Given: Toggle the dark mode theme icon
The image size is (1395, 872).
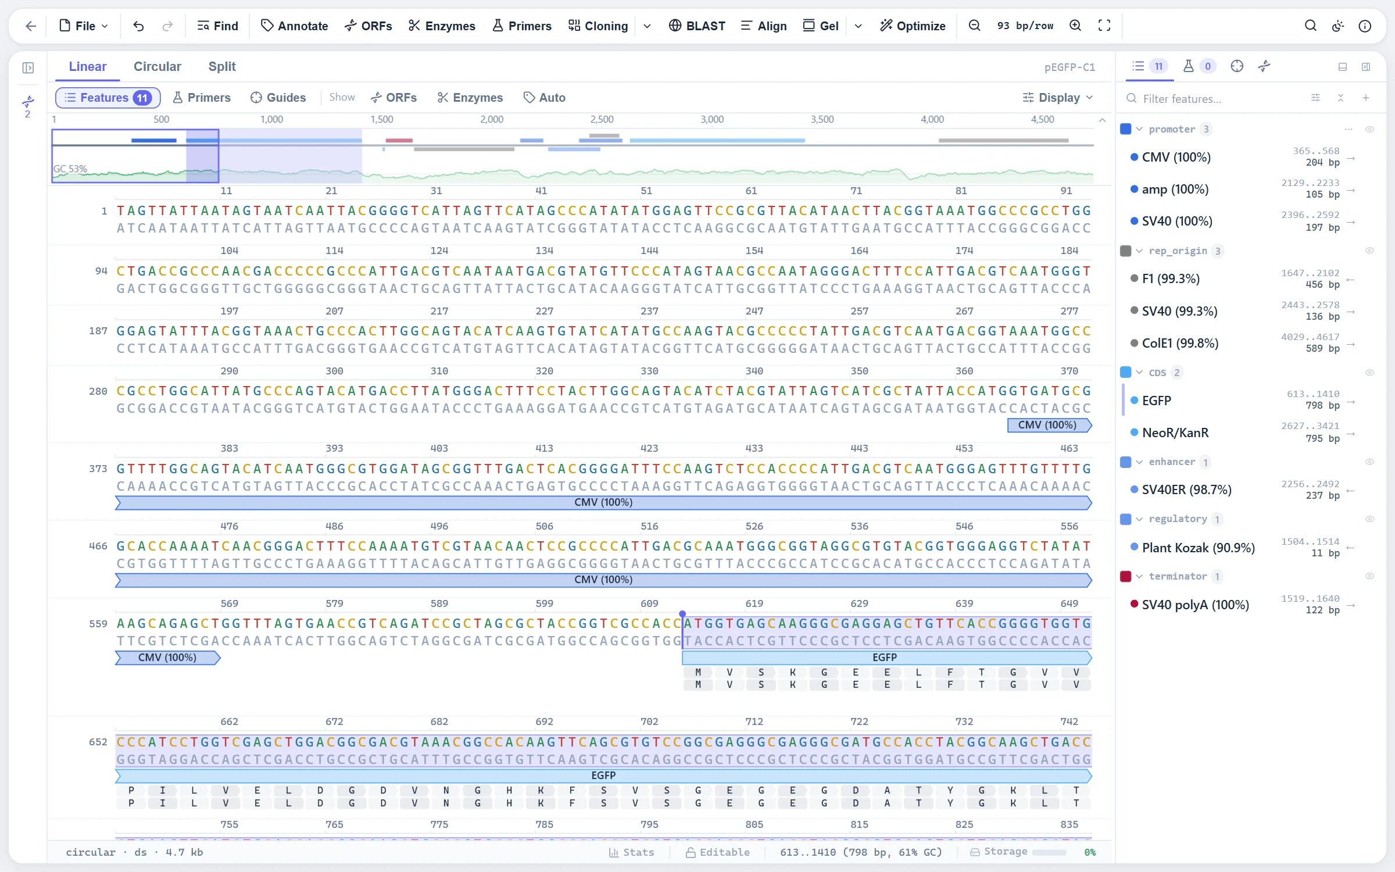Looking at the screenshot, I should 1338,26.
